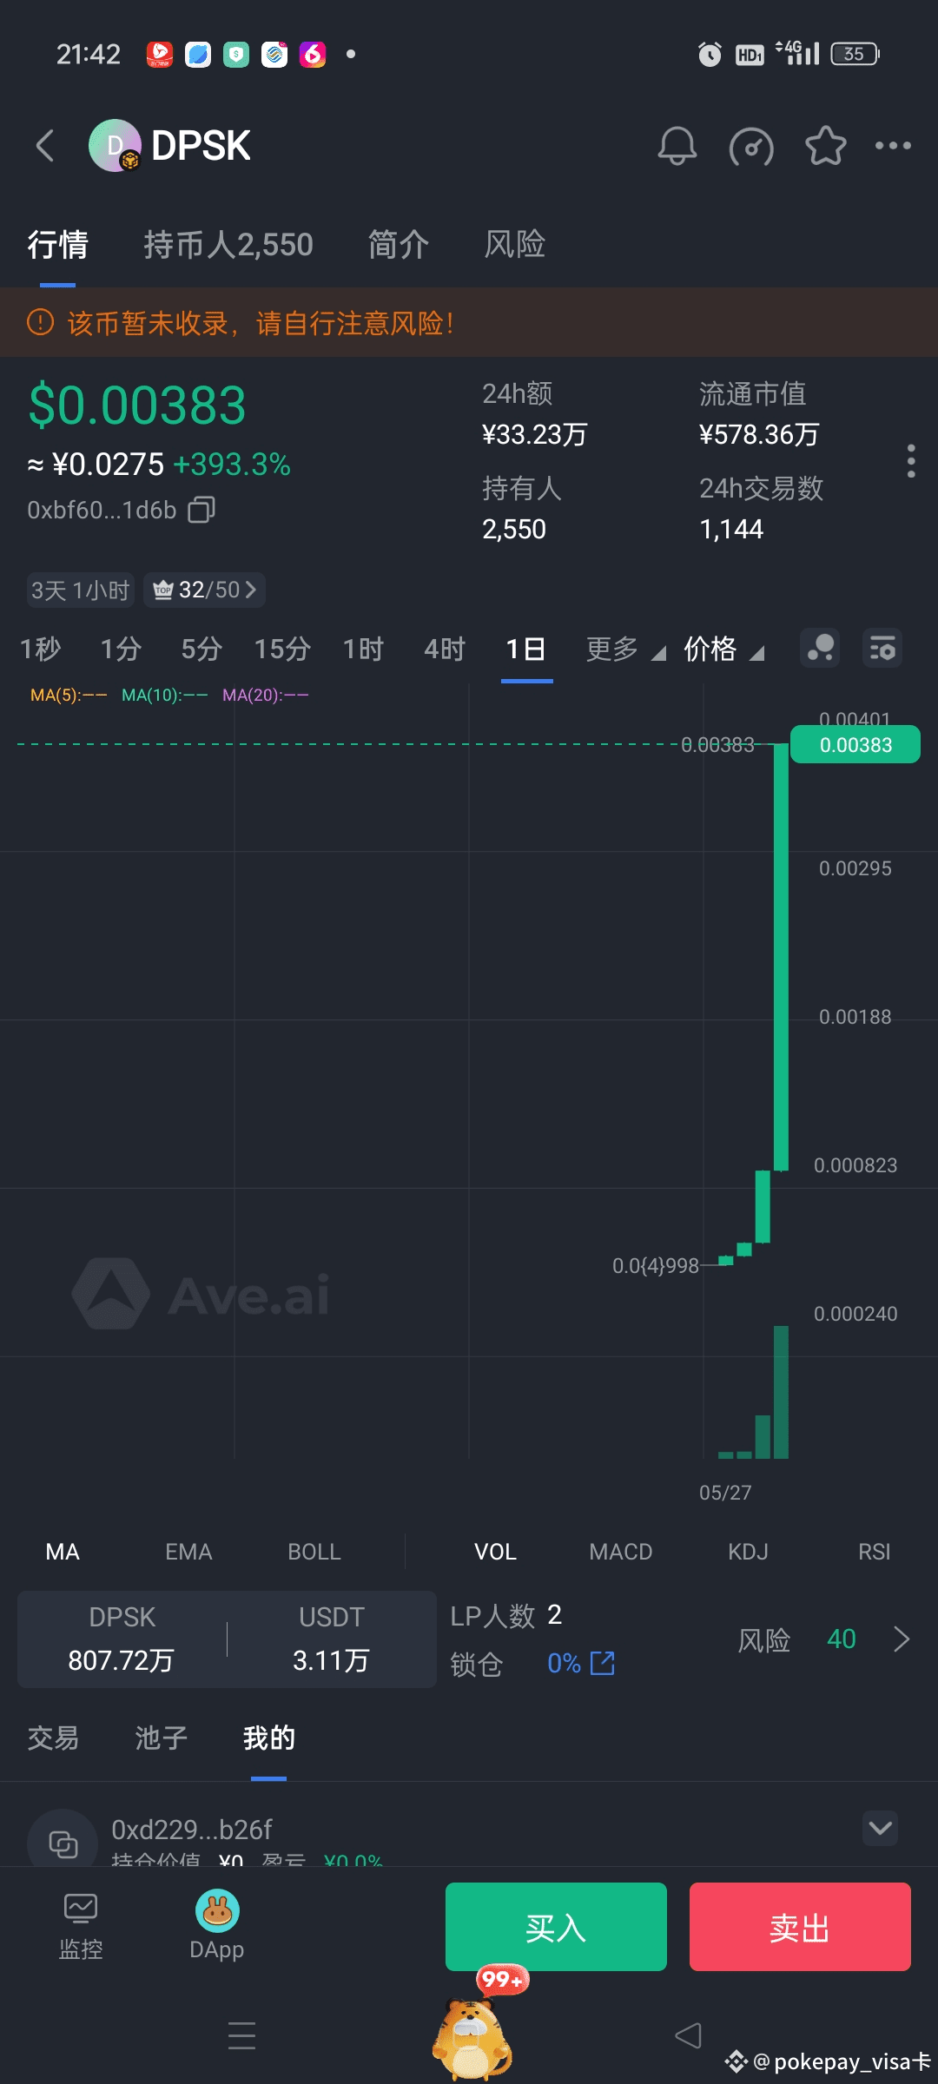Tap the back arrow icon

click(x=45, y=146)
